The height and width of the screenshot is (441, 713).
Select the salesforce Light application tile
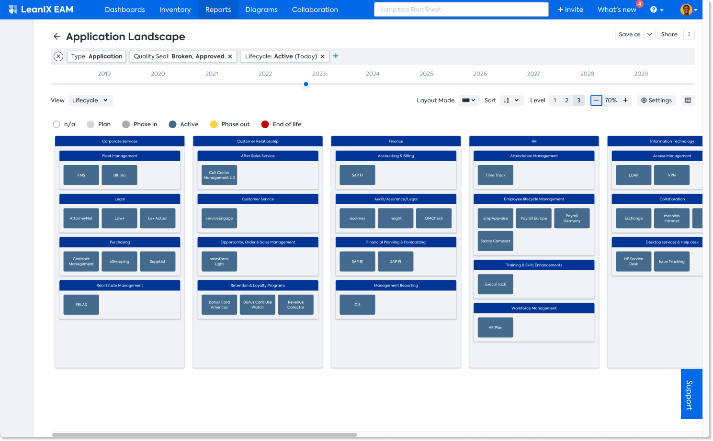pos(219,262)
